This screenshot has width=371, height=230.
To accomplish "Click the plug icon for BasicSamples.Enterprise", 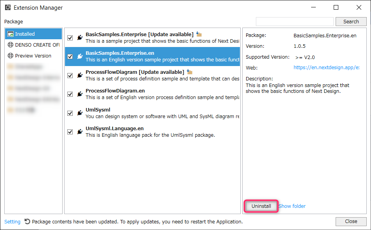I will (80, 38).
